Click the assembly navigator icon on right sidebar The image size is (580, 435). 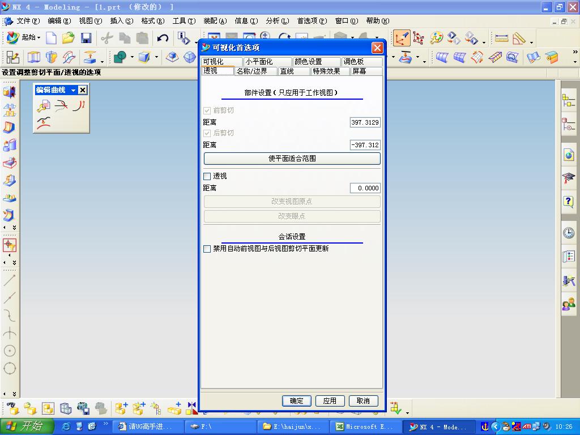tap(569, 101)
